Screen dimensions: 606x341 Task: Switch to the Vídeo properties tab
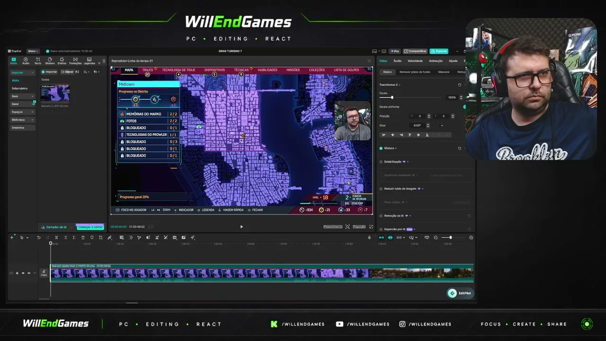[383, 61]
